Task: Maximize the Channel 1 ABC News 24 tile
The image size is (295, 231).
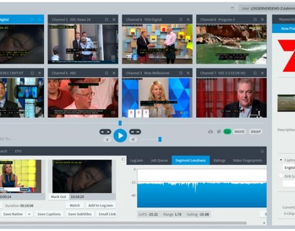Action: click(x=107, y=20)
